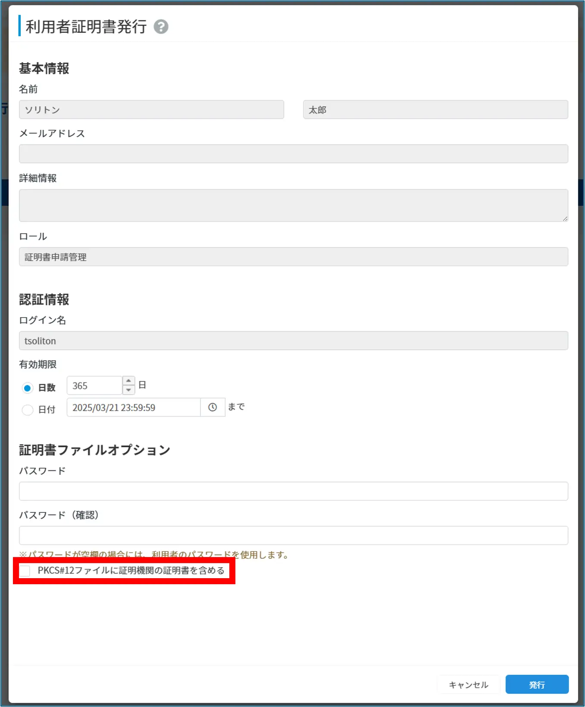Image resolution: width=585 pixels, height=707 pixels.
Task: Click the キャンセル button
Action: point(468,685)
